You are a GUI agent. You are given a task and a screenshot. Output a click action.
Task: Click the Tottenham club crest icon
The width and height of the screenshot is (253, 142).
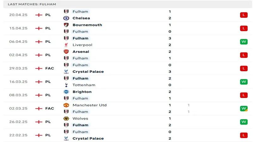66,85
